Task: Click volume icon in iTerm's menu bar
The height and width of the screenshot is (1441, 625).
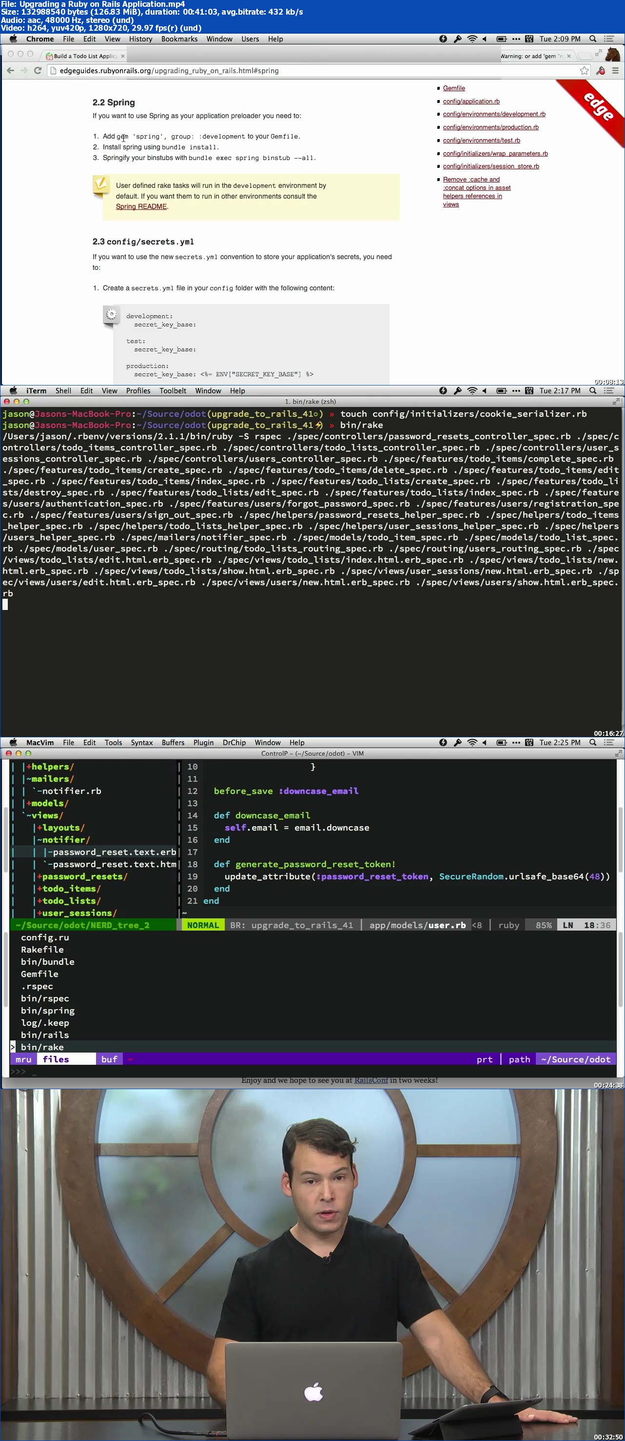Action: click(485, 390)
